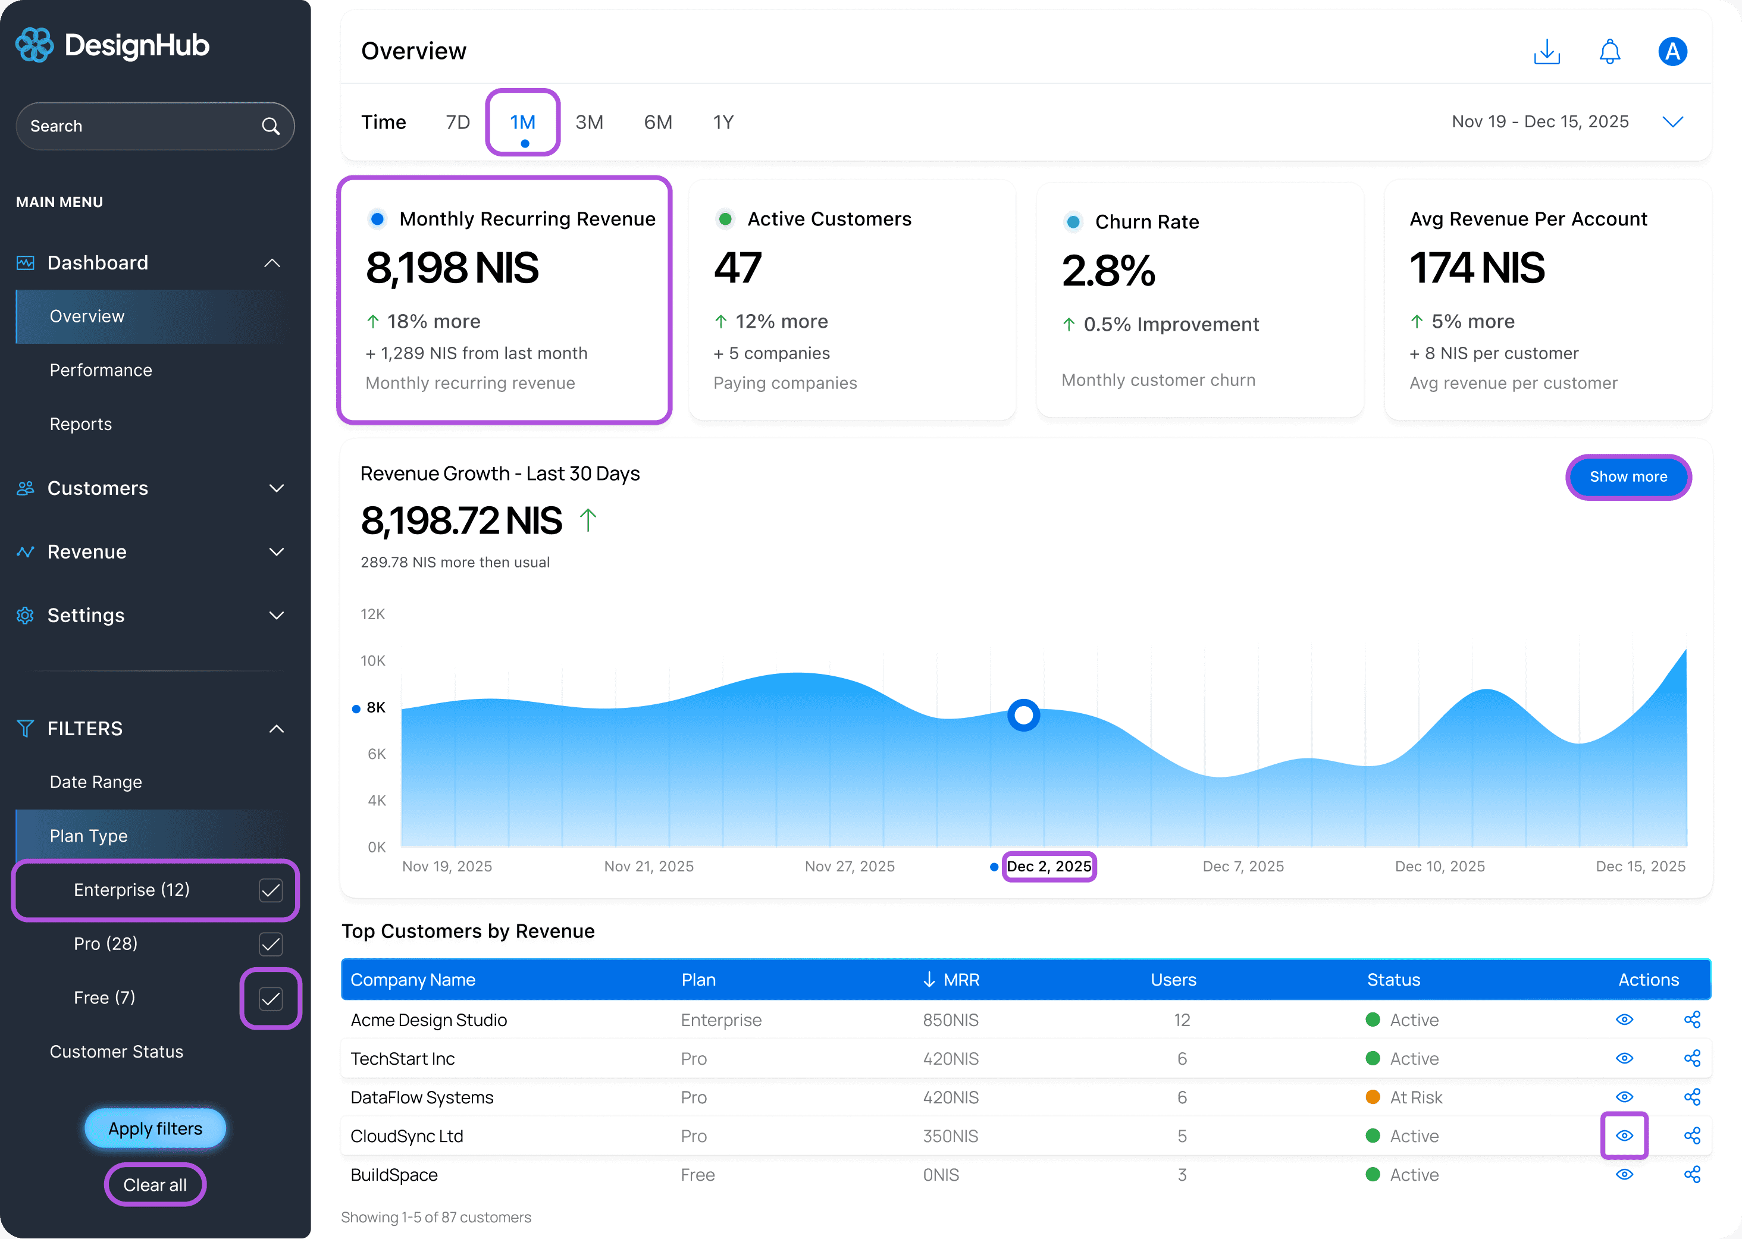Click share icon for DataFlow Systems

[1691, 1097]
